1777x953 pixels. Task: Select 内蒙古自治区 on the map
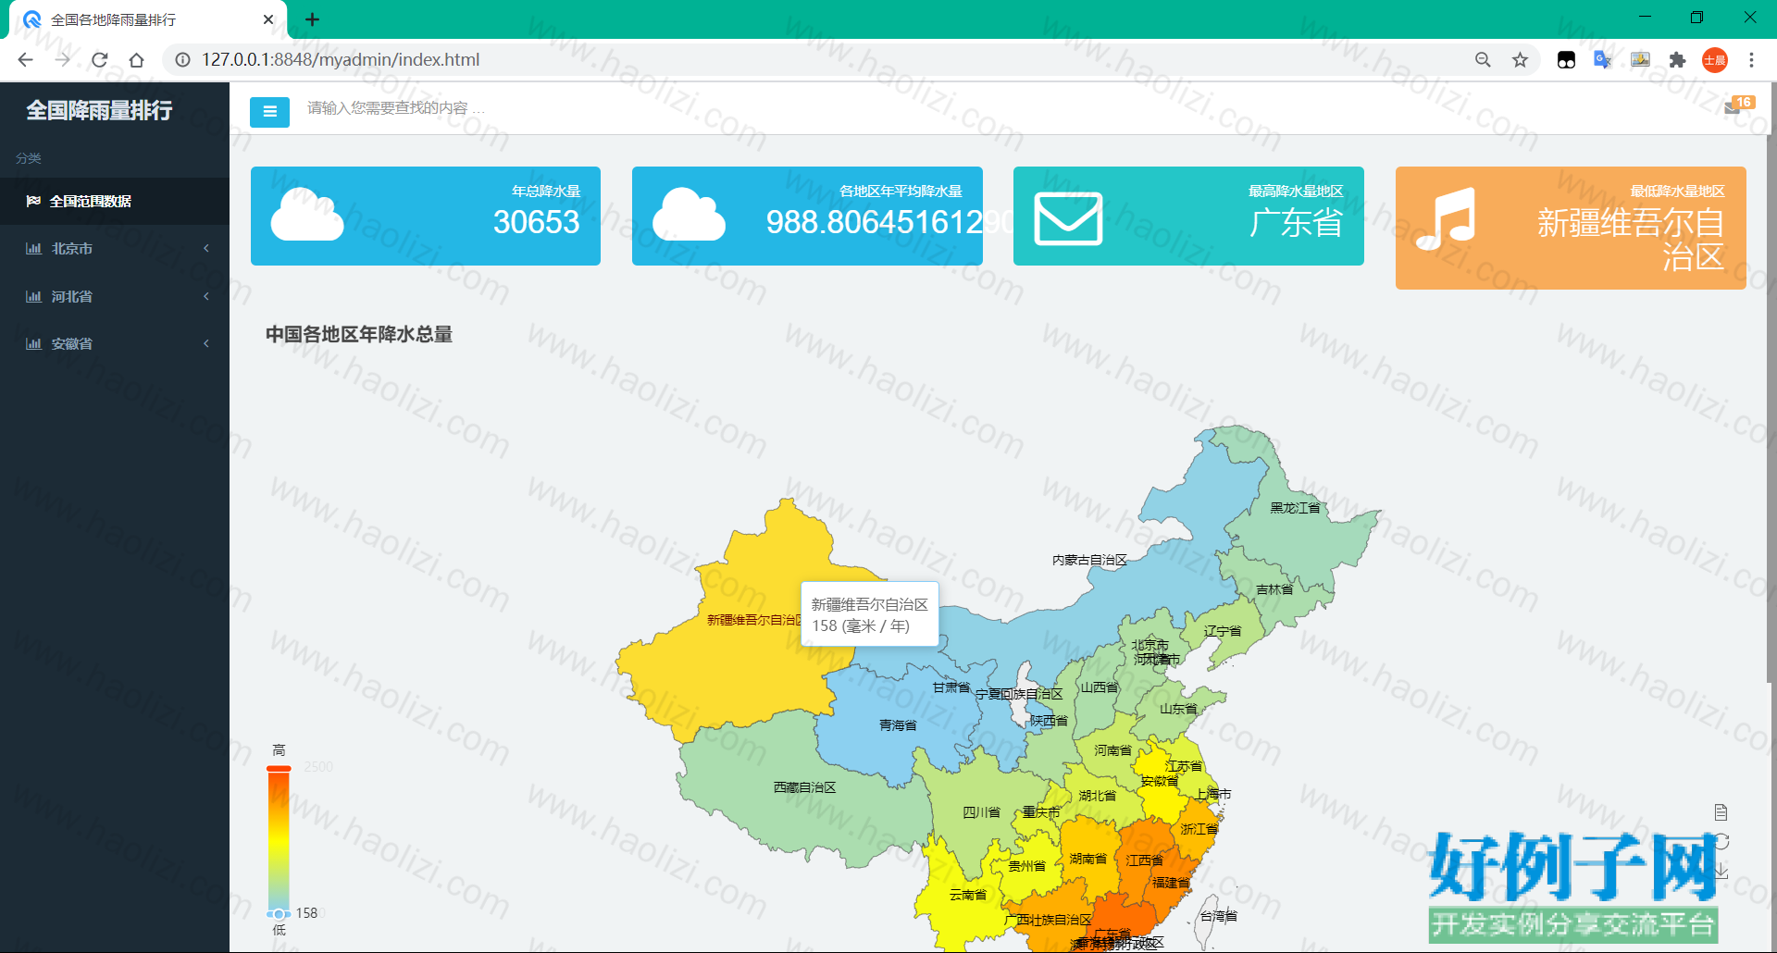[x=1089, y=560]
